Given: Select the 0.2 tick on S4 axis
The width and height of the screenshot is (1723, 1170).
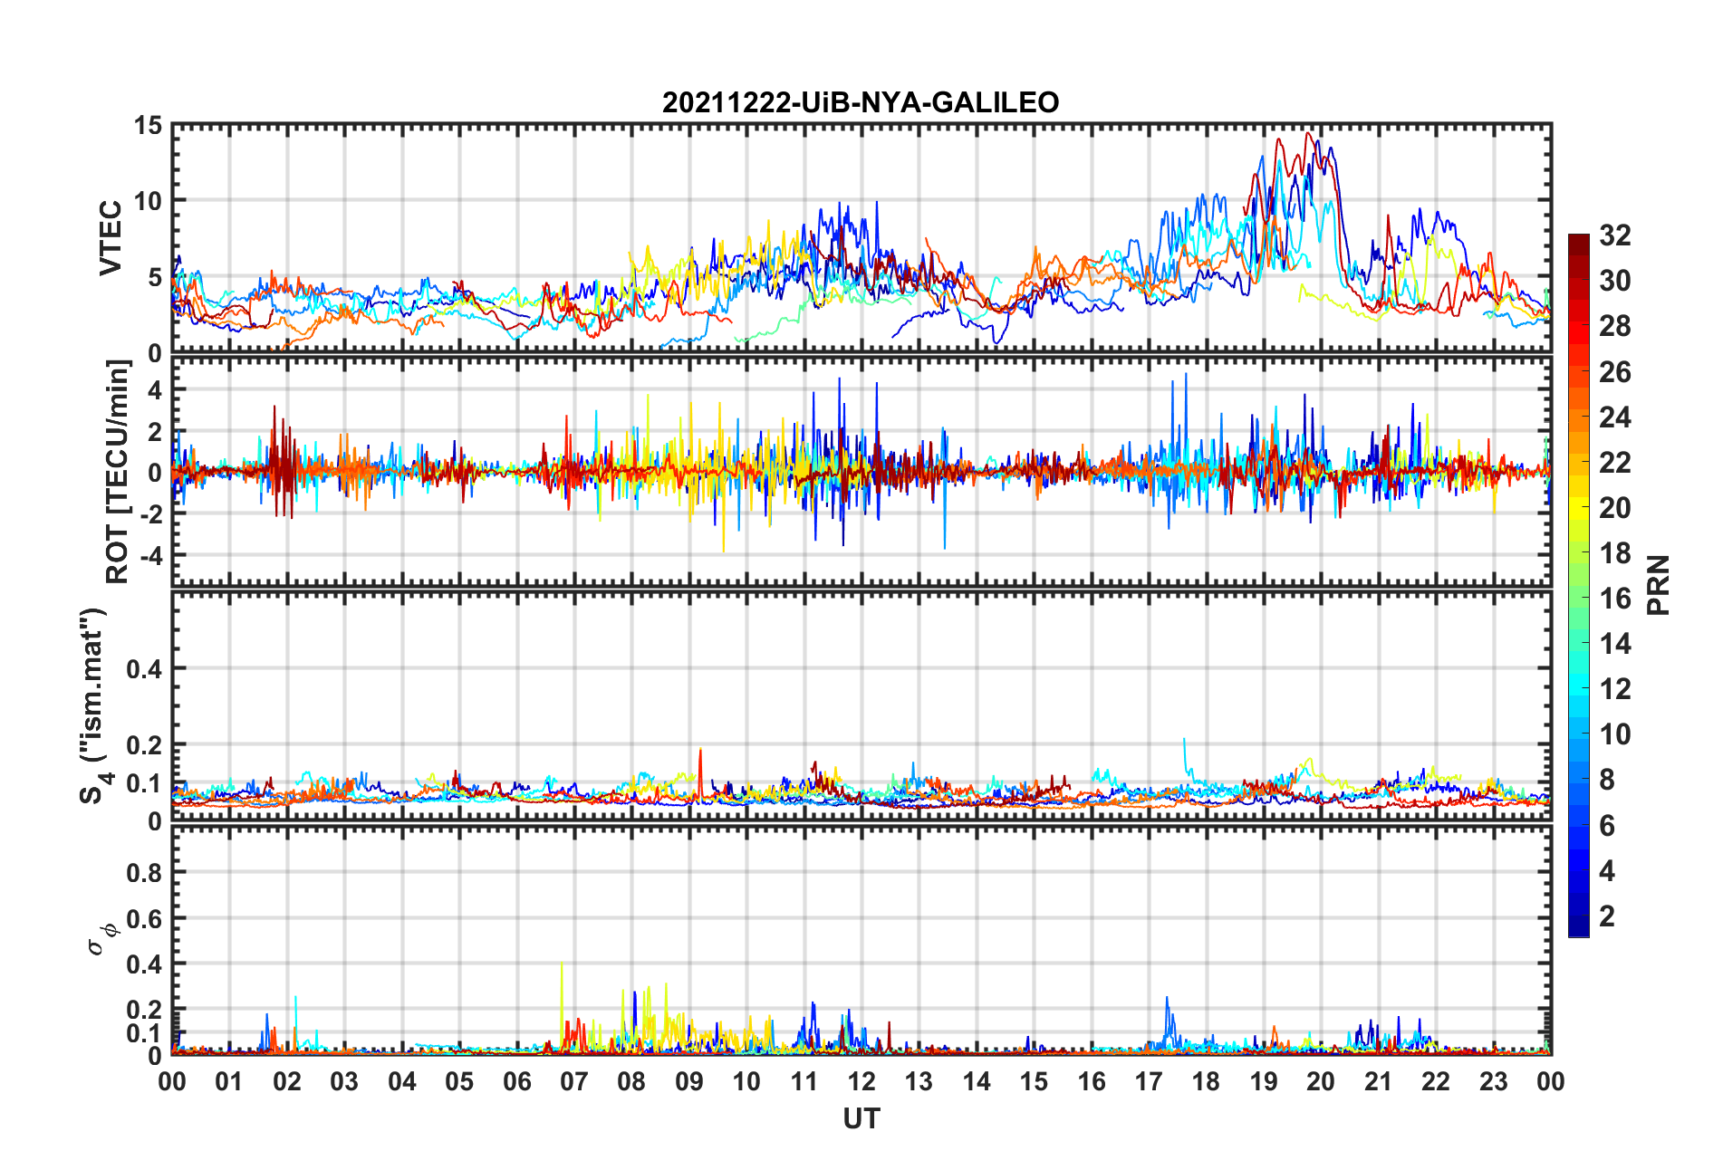Looking at the screenshot, I should [145, 745].
